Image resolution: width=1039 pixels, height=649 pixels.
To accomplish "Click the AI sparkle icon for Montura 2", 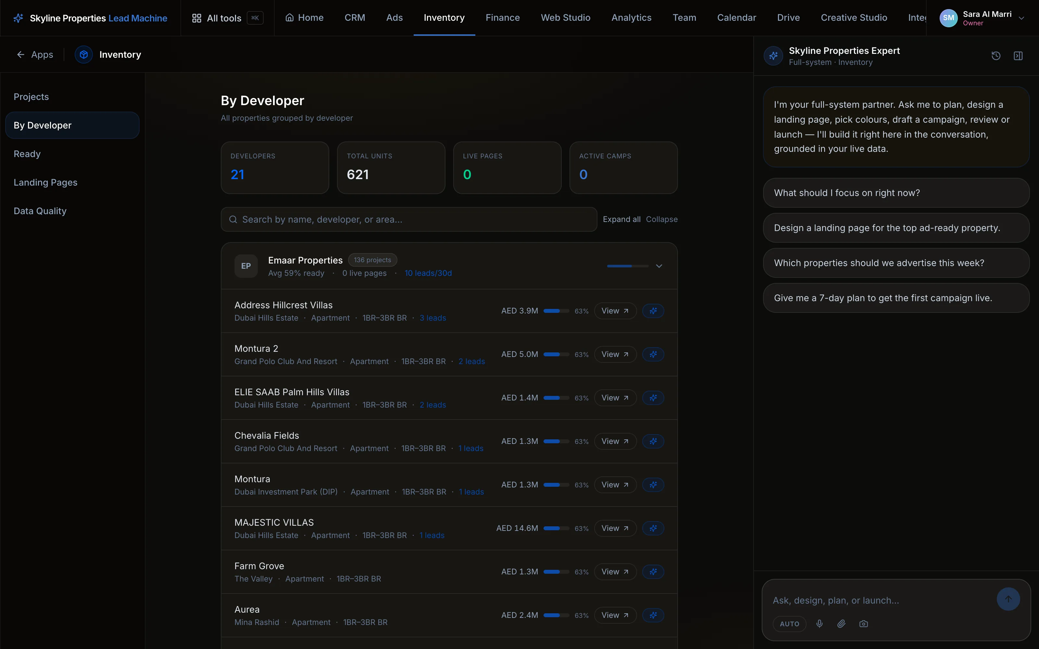I will coord(653,354).
